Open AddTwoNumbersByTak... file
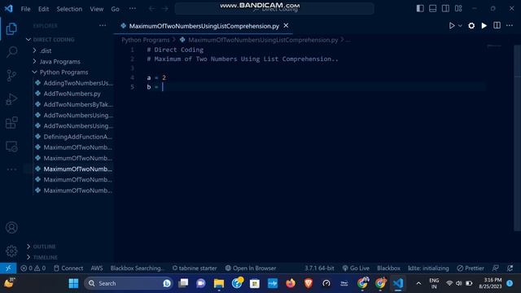Image resolution: width=521 pixels, height=293 pixels. point(78,104)
